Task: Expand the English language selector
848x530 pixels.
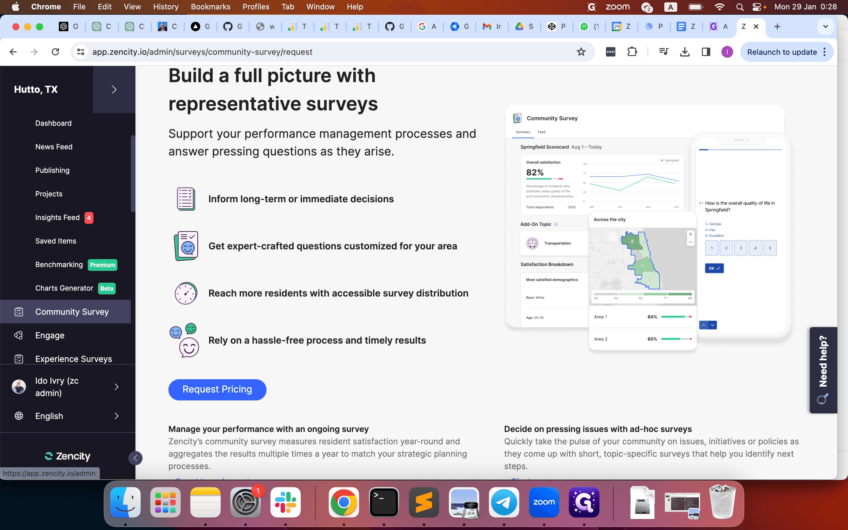Action: tap(117, 416)
